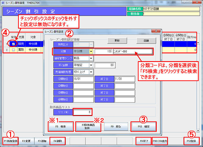Click the F5 検索 button
The image size is (203, 147).
pos(61,126)
